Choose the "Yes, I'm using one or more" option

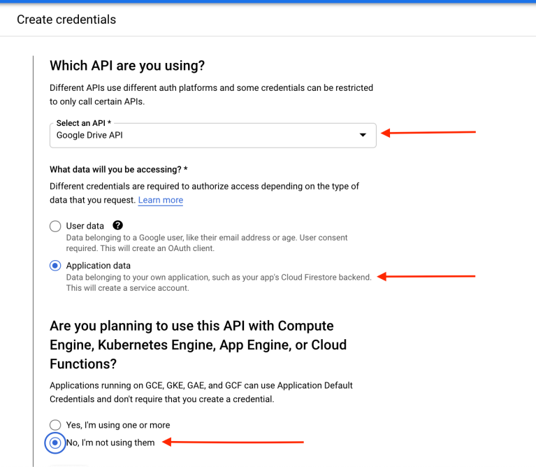[55, 425]
